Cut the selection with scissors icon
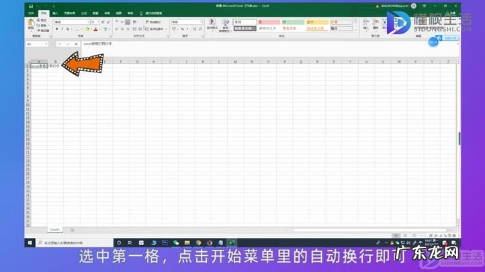 point(42,20)
